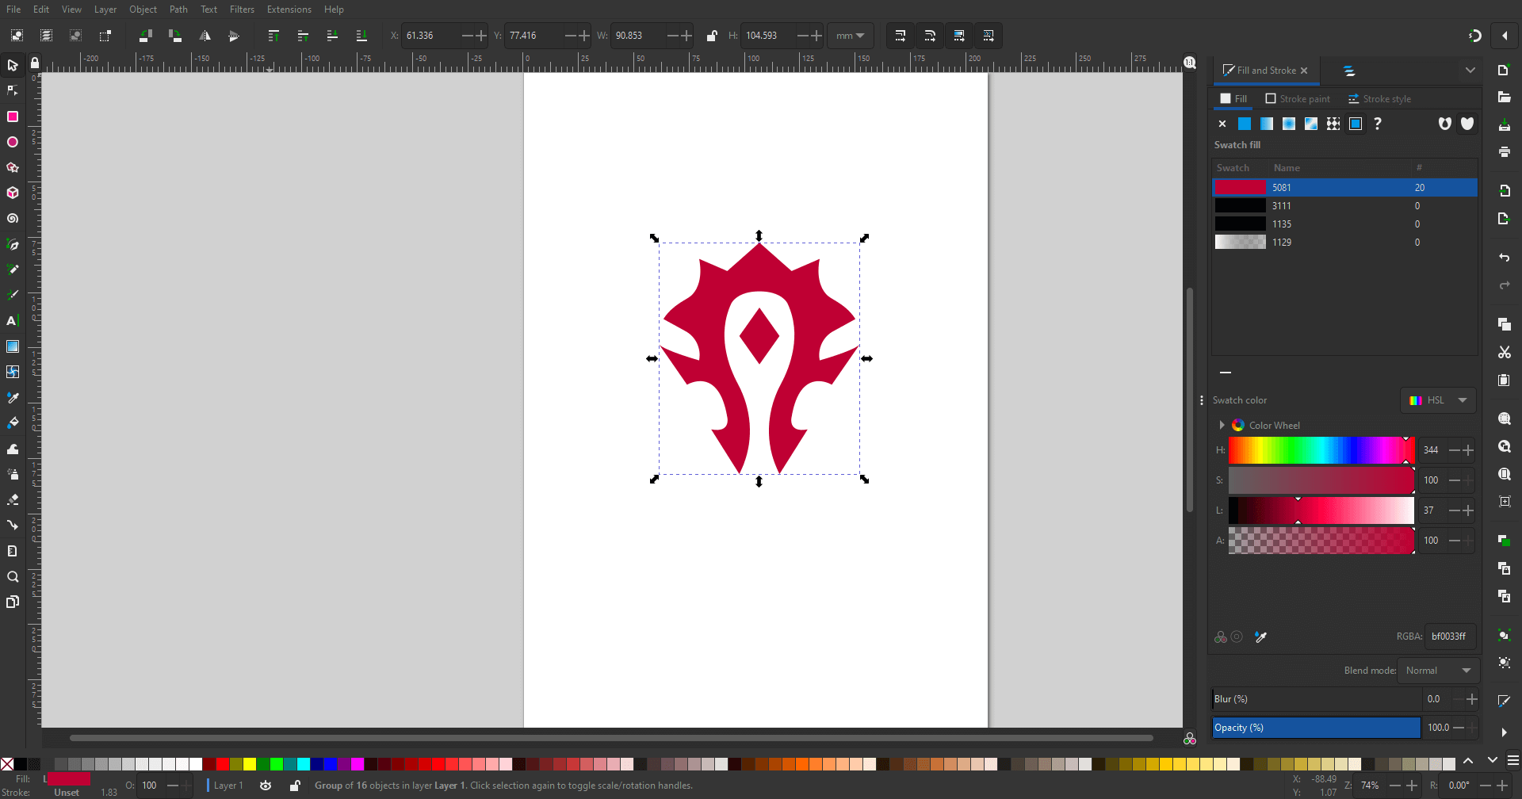Open the Layer 1 selector in status bar
Screen dimensions: 1522x799
pos(228,786)
